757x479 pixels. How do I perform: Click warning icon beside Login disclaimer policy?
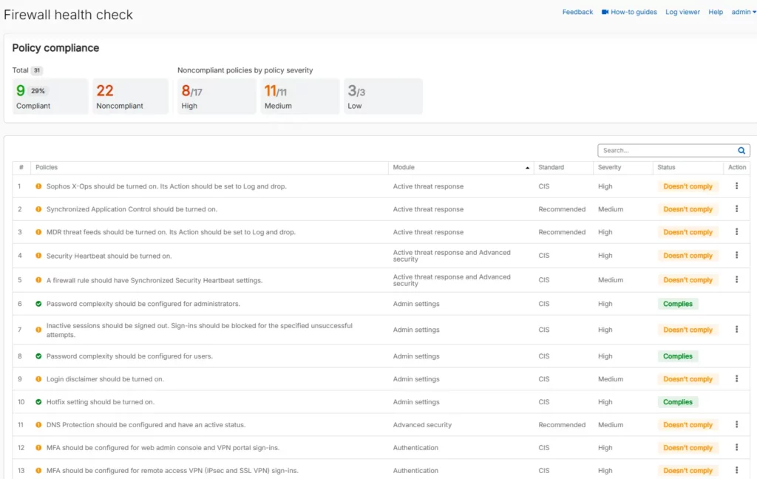37,378
